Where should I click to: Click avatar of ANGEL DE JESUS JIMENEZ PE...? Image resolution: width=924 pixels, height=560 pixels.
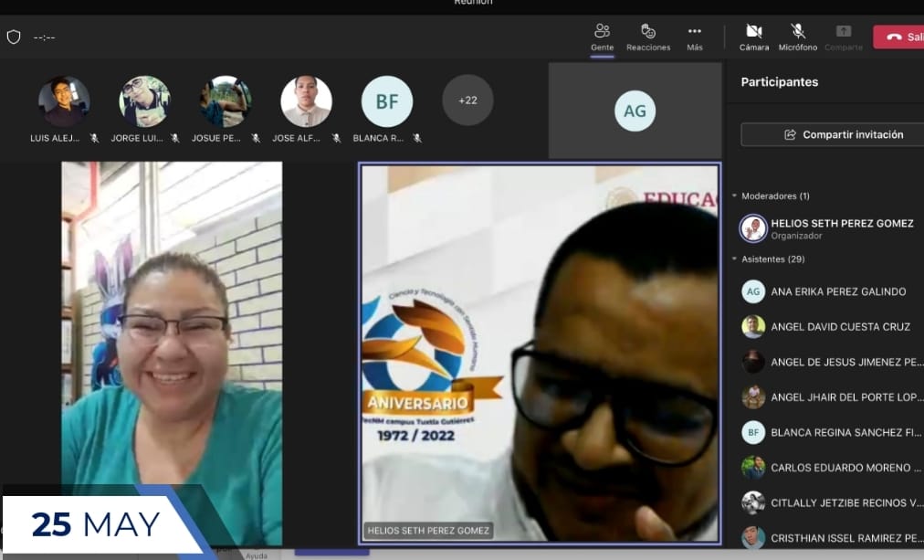[753, 362]
